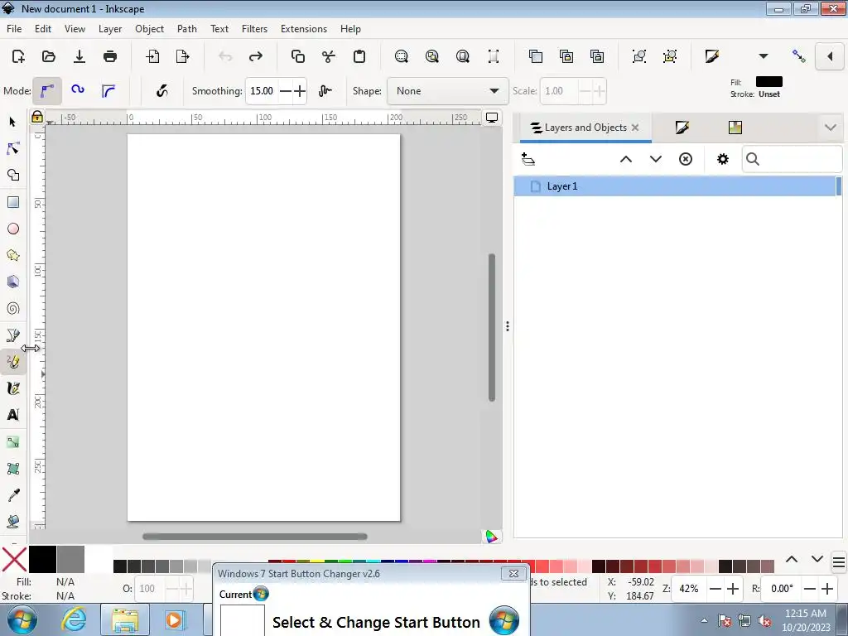Select the Rectangle tool

point(13,202)
